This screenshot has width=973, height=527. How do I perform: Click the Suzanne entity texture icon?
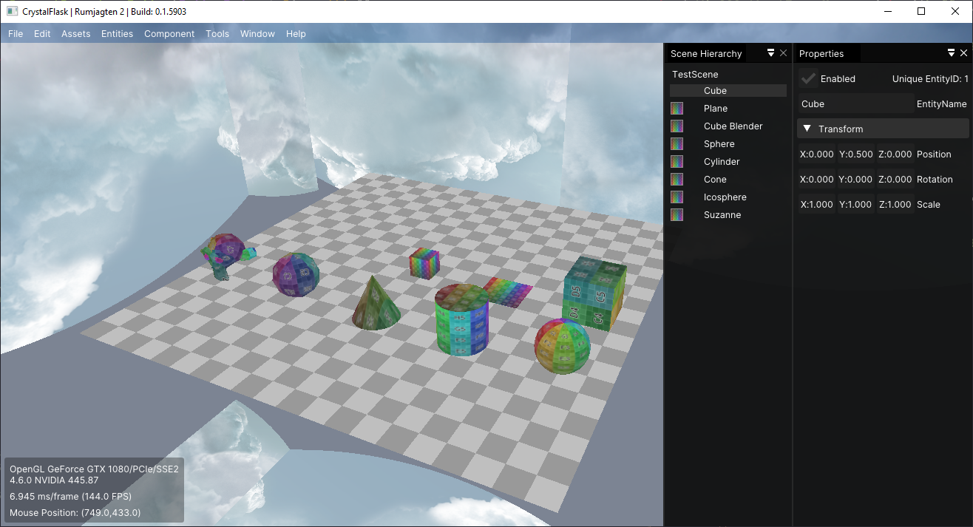(x=677, y=214)
